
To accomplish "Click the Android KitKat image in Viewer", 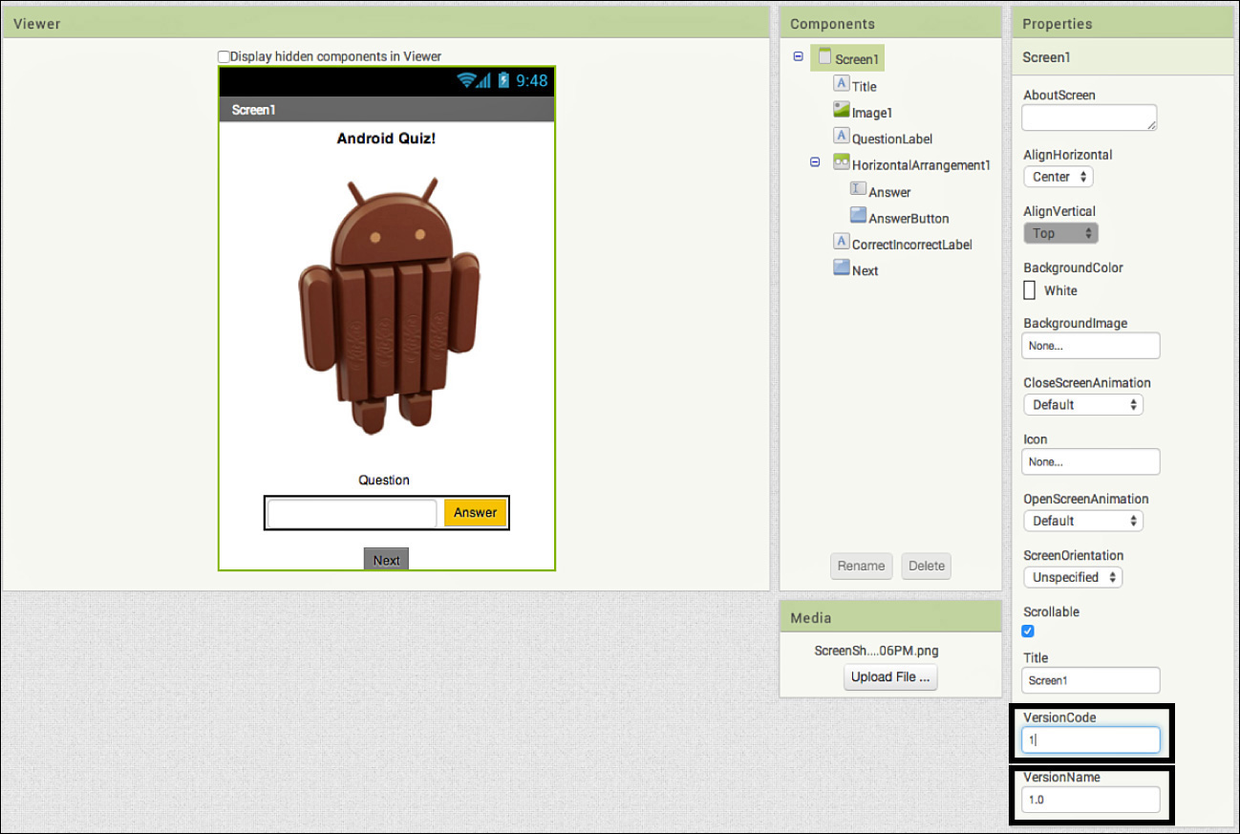I will [x=387, y=306].
